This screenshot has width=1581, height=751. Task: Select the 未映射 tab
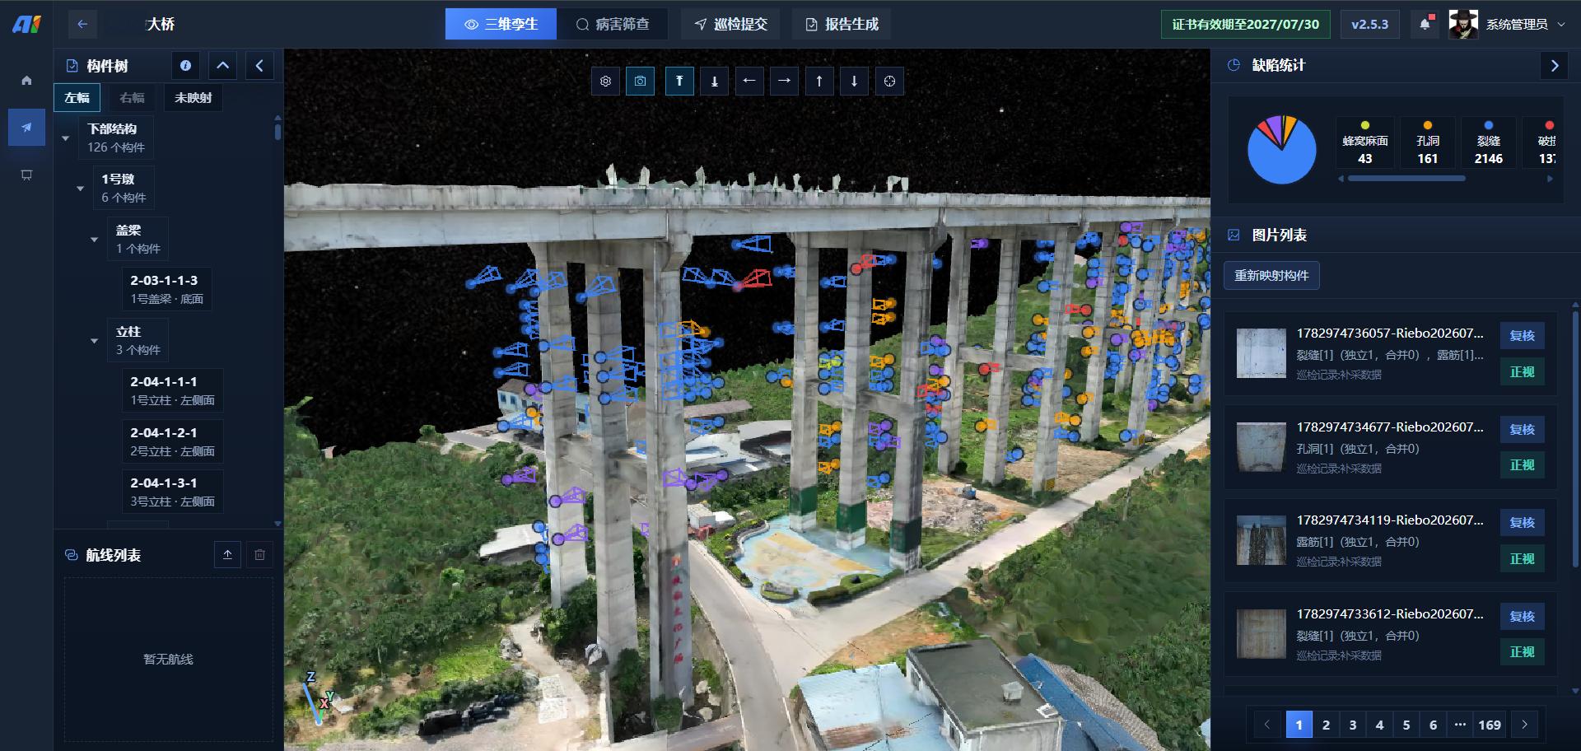tap(194, 98)
